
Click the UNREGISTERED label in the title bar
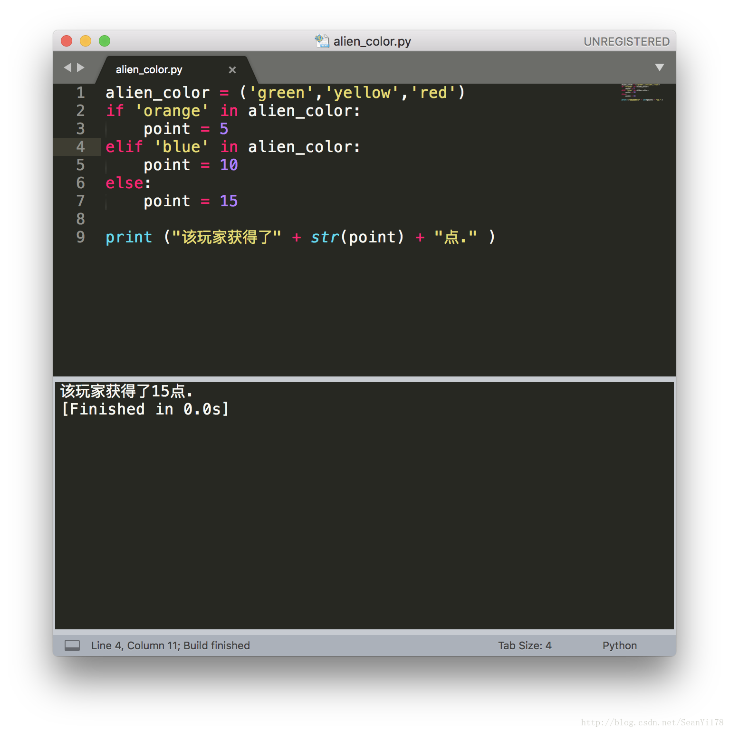coord(626,42)
